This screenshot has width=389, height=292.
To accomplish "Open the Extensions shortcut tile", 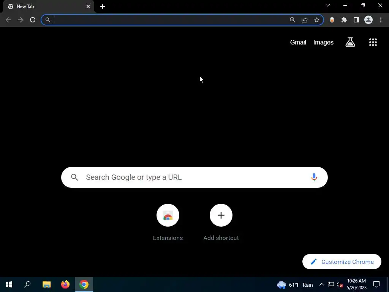I will pyautogui.click(x=168, y=222).
